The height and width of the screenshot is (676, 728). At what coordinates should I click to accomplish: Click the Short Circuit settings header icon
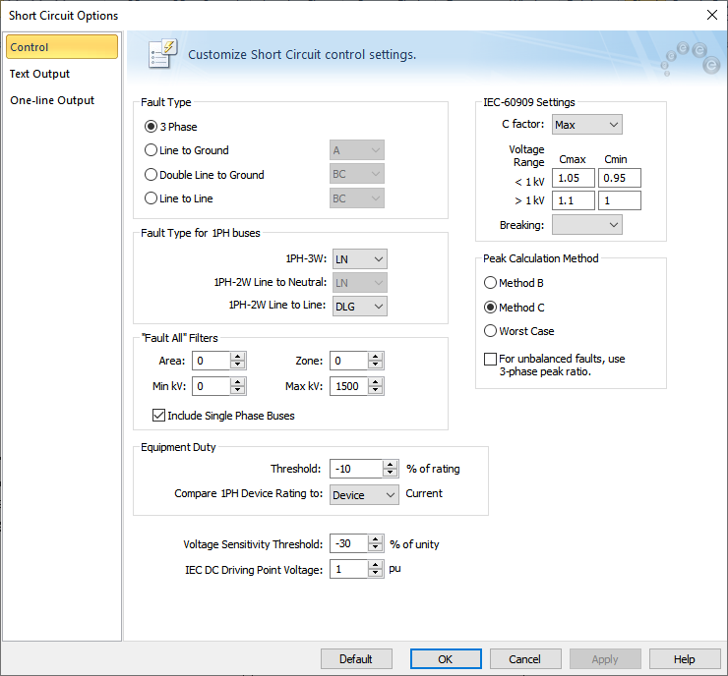(x=162, y=54)
